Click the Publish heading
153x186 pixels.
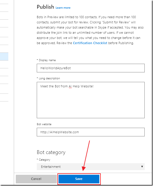[x=45, y=7]
